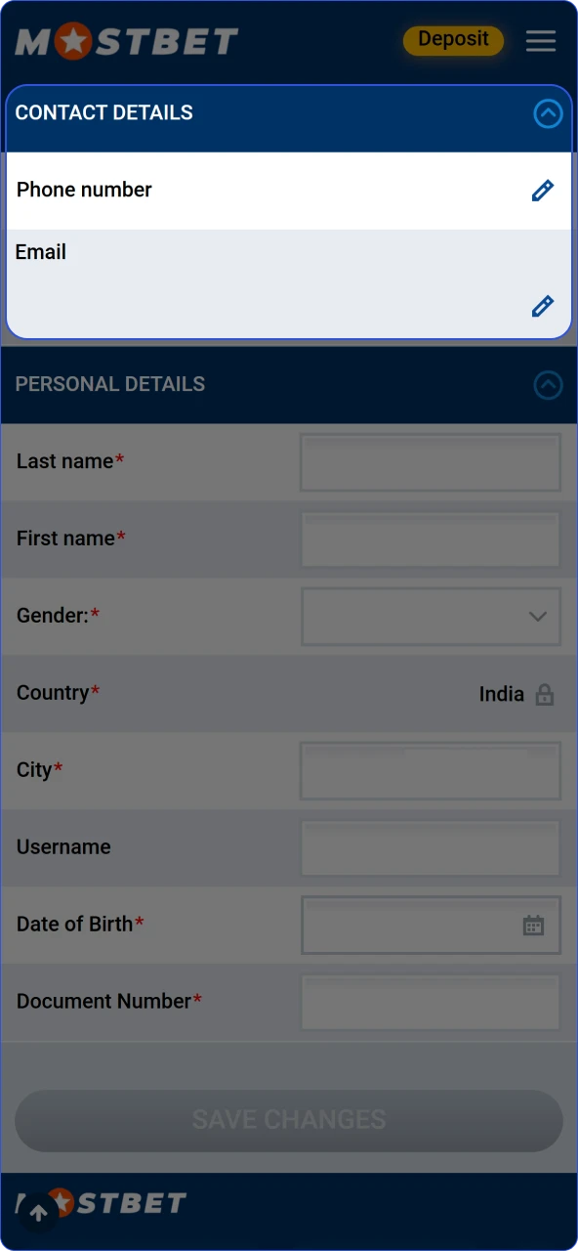Viewport: 578px width, 1251px height.
Task: Open the hamburger menu
Action: point(541,41)
